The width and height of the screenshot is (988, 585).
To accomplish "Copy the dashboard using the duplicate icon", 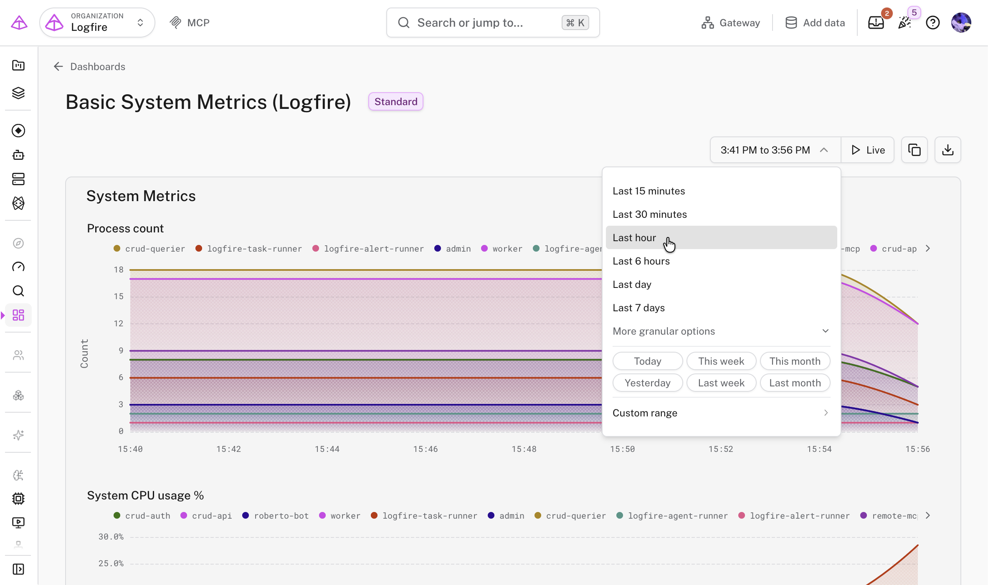I will [x=914, y=150].
